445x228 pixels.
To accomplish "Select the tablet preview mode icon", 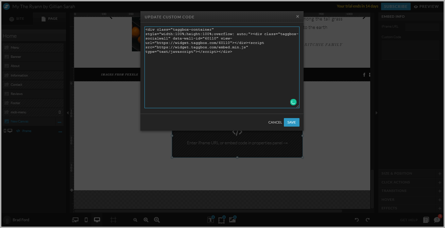I will coord(75,219).
